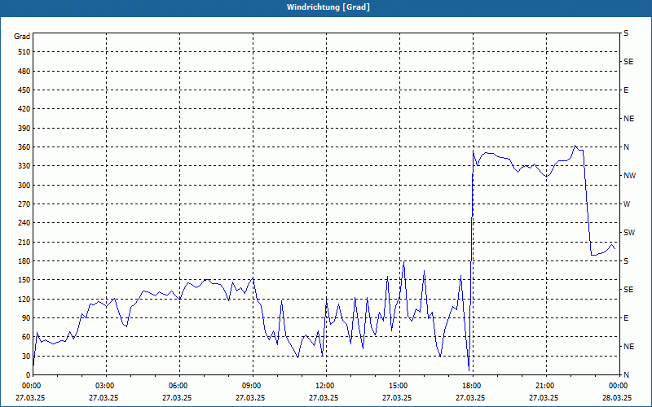Viewport: 652px width, 407px height.
Task: Select the 510 value on the degree axis
Action: click(x=24, y=52)
